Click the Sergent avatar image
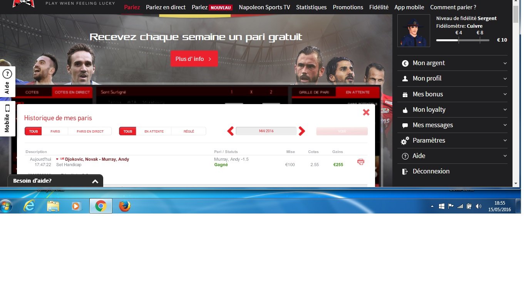The height and width of the screenshot is (296, 526). pos(414,31)
